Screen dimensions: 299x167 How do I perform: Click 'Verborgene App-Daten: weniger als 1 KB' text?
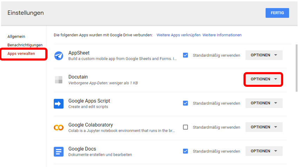point(103,83)
